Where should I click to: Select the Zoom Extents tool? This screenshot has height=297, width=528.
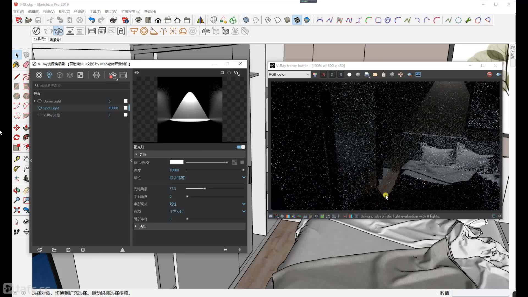[x=17, y=210]
